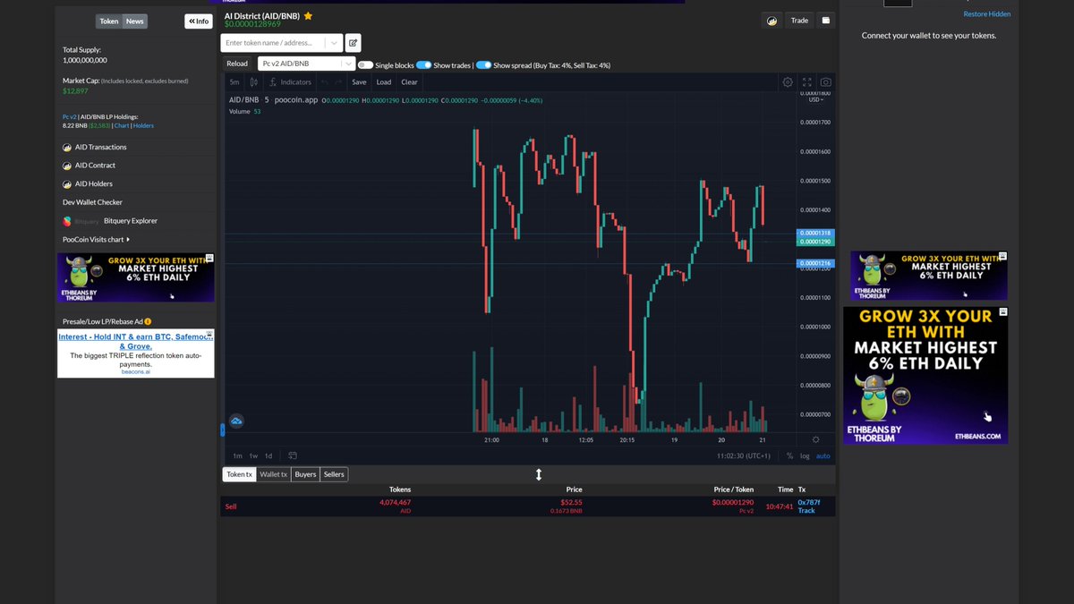Click info icon next to Presale/Low LP/Rebase Ad
Viewport: 1074px width, 604px height.
148,321
